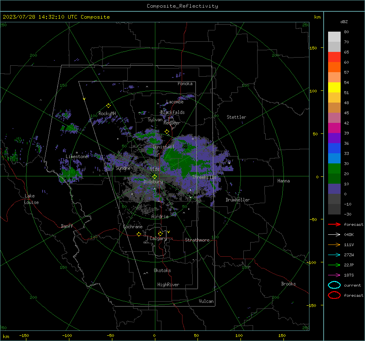Pick the royal blue 36 dBZ swatch
The width and height of the screenshot is (365, 341).
334,148
